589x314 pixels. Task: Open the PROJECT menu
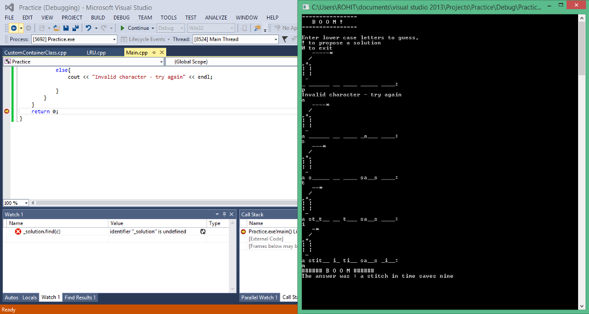point(72,17)
